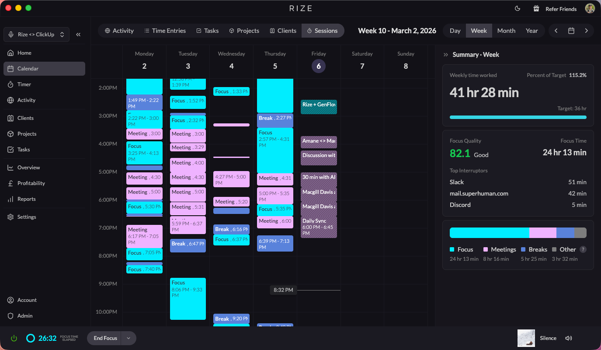Go to previous week arrow
601x350 pixels.
point(556,31)
